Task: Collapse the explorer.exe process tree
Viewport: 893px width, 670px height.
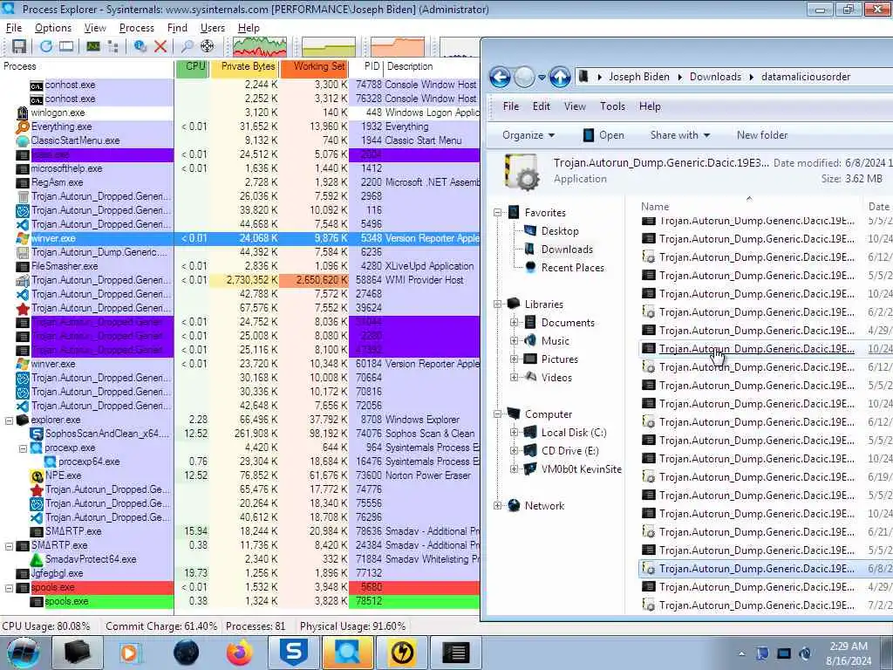Action: click(9, 420)
